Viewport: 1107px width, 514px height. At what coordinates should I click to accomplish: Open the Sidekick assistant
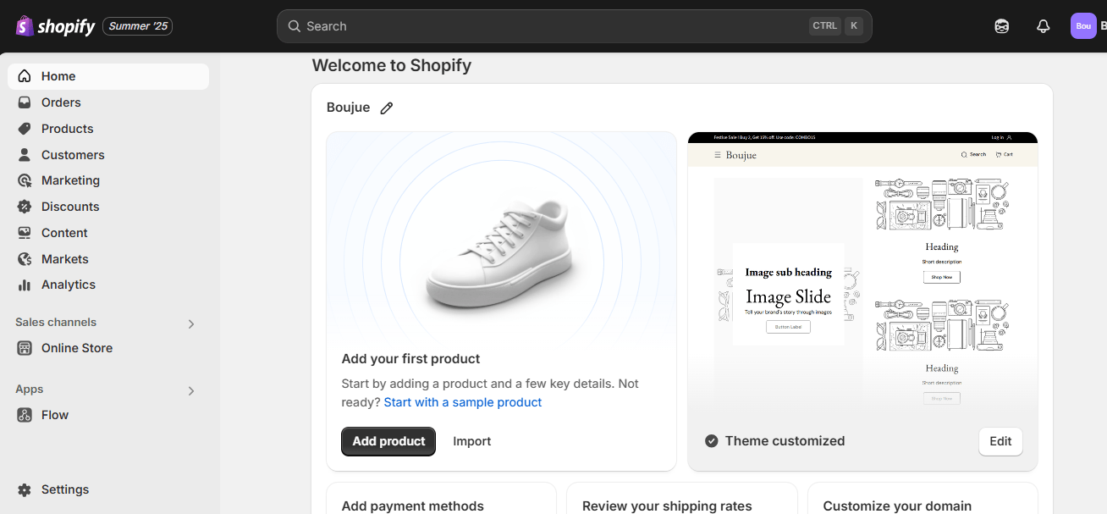pos(1001,25)
